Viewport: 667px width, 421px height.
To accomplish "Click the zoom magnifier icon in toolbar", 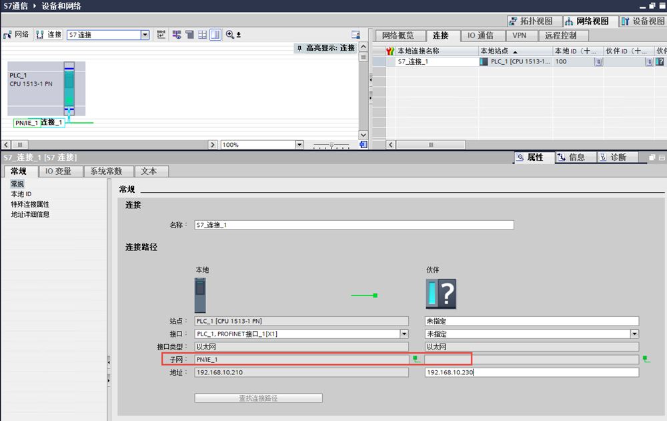I will [x=230, y=35].
